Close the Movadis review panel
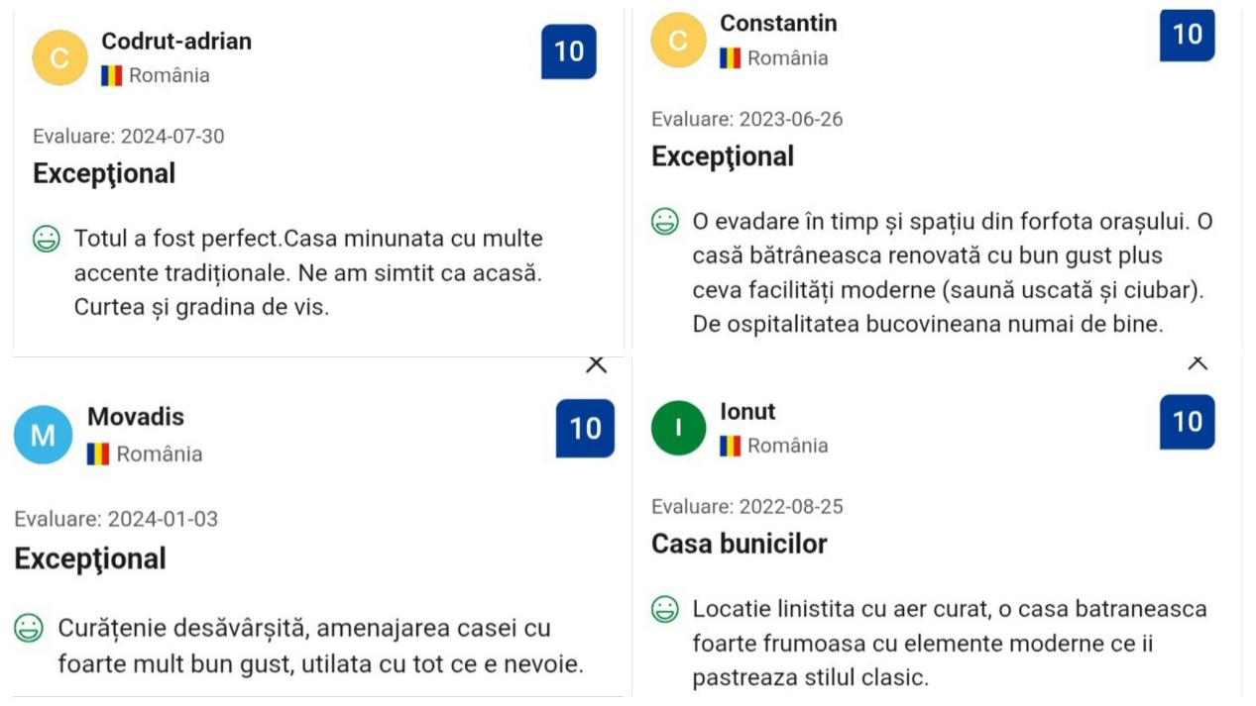 coord(596,364)
